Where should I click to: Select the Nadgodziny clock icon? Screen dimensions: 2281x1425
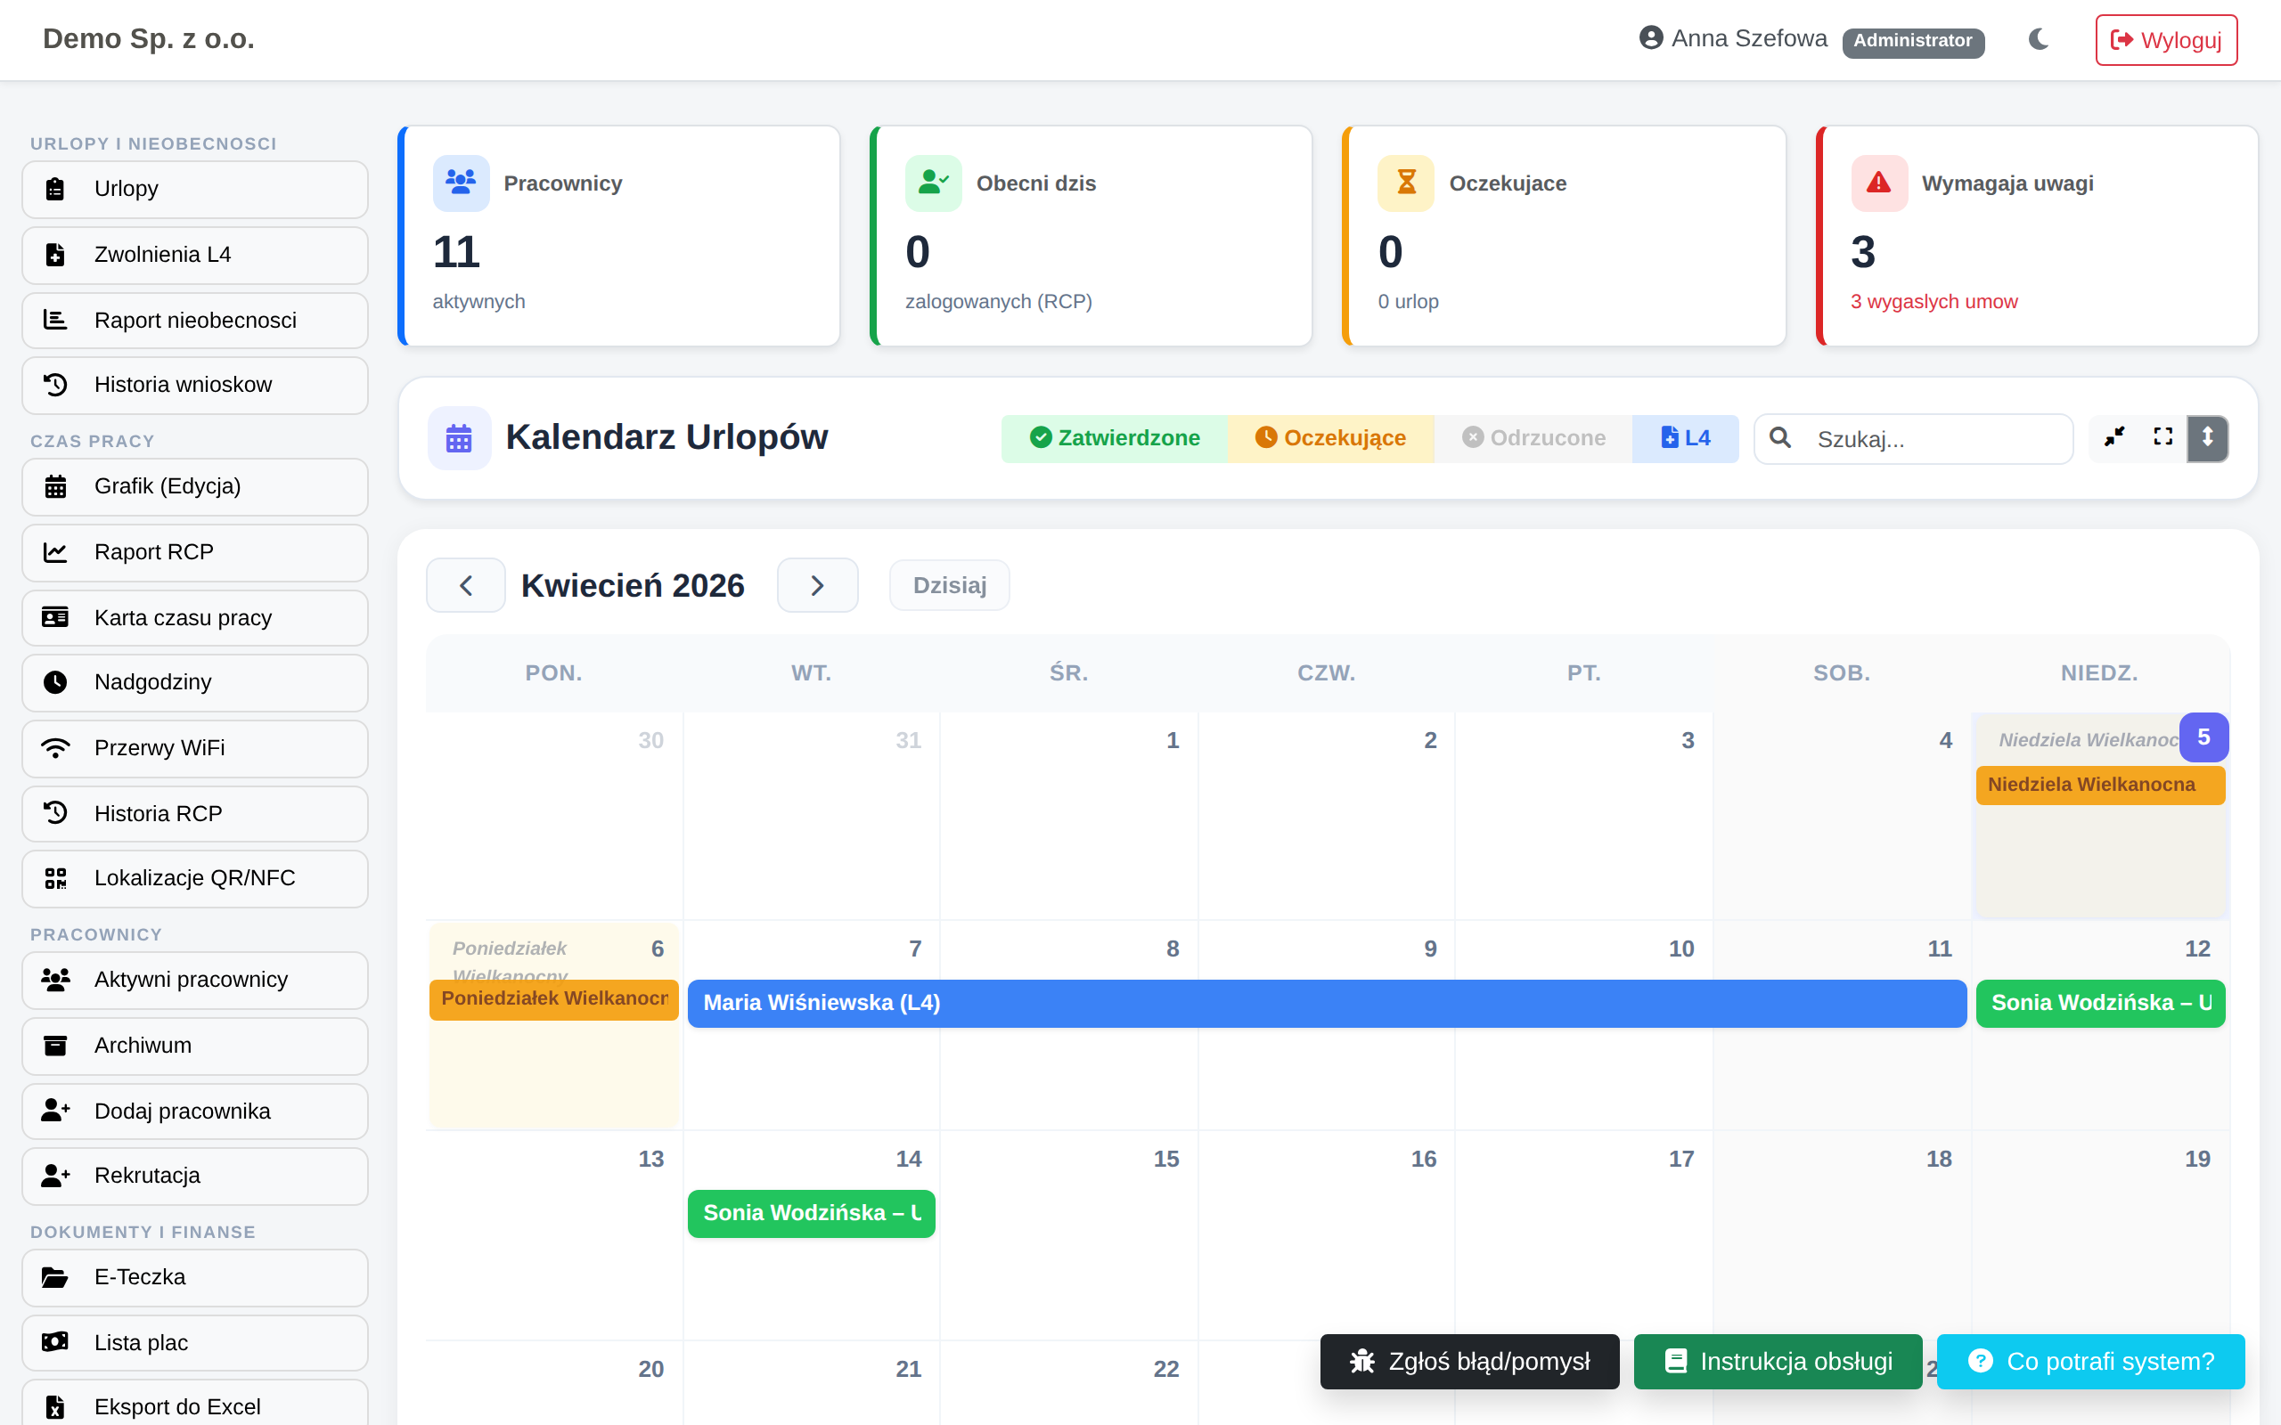point(55,682)
